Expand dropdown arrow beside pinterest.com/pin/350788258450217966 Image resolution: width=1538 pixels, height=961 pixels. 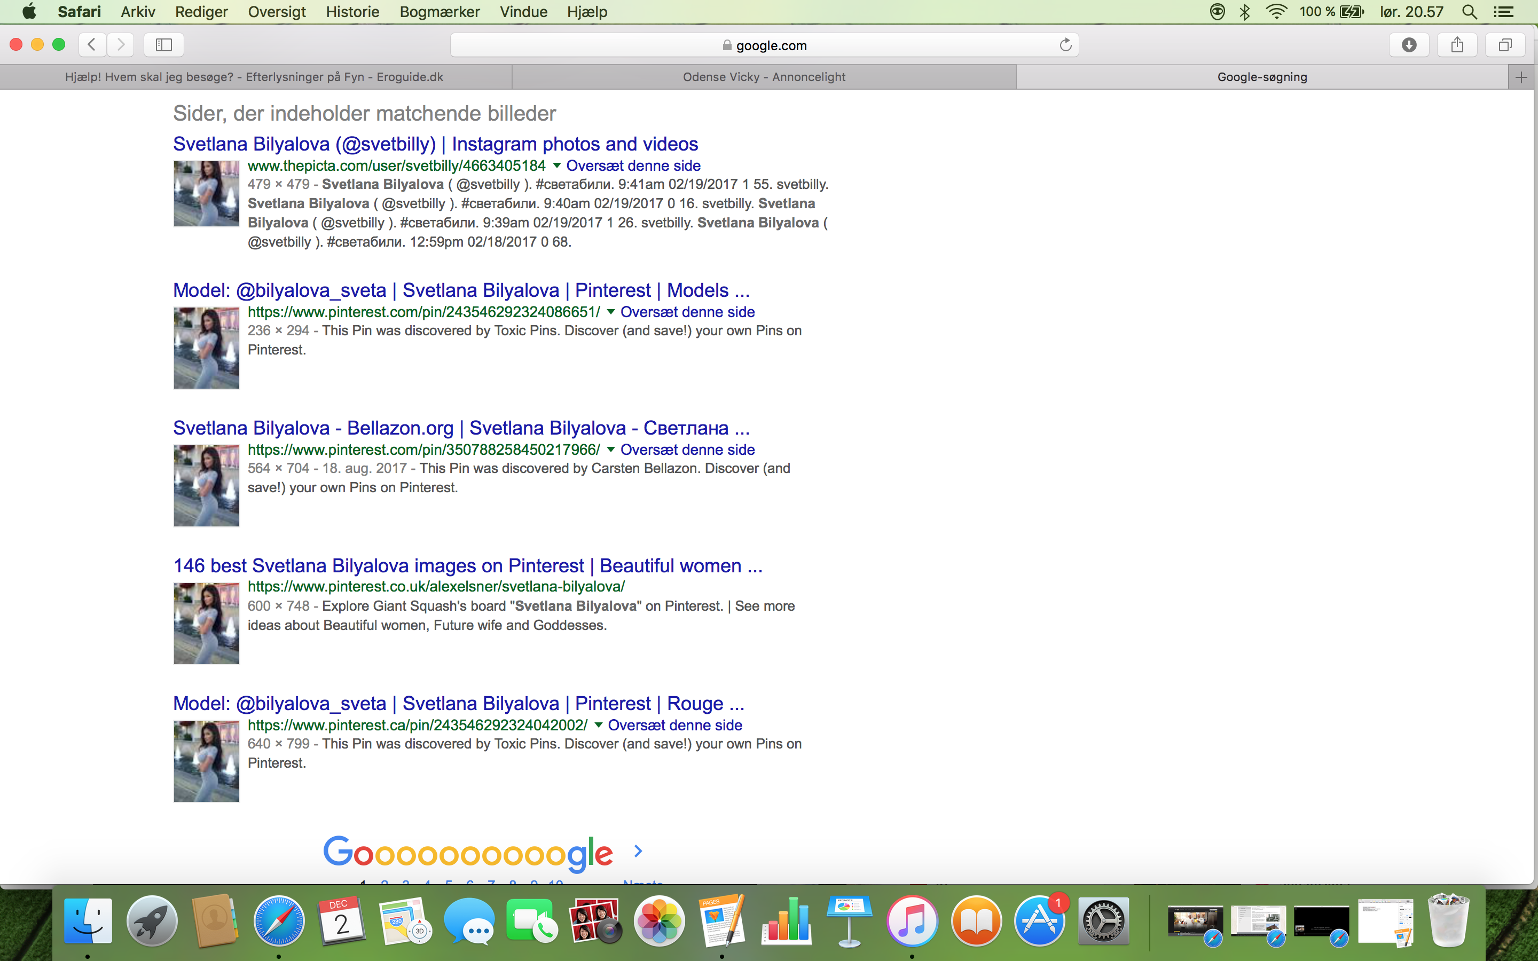[611, 450]
